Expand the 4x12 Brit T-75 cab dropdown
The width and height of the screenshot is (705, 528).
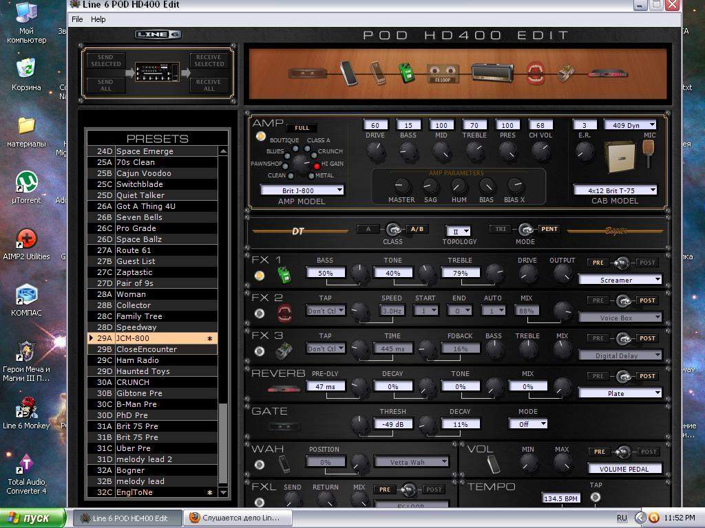pos(615,190)
